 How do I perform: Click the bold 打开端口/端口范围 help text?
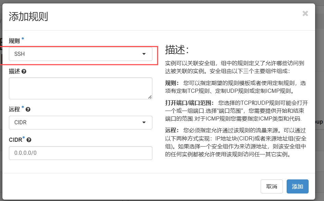tap(189, 103)
